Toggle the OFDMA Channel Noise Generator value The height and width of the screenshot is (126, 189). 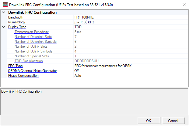click(131, 71)
